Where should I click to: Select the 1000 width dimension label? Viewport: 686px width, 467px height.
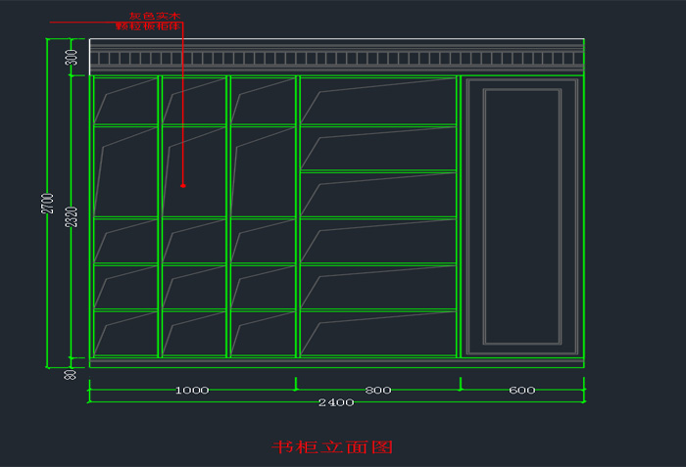click(192, 390)
